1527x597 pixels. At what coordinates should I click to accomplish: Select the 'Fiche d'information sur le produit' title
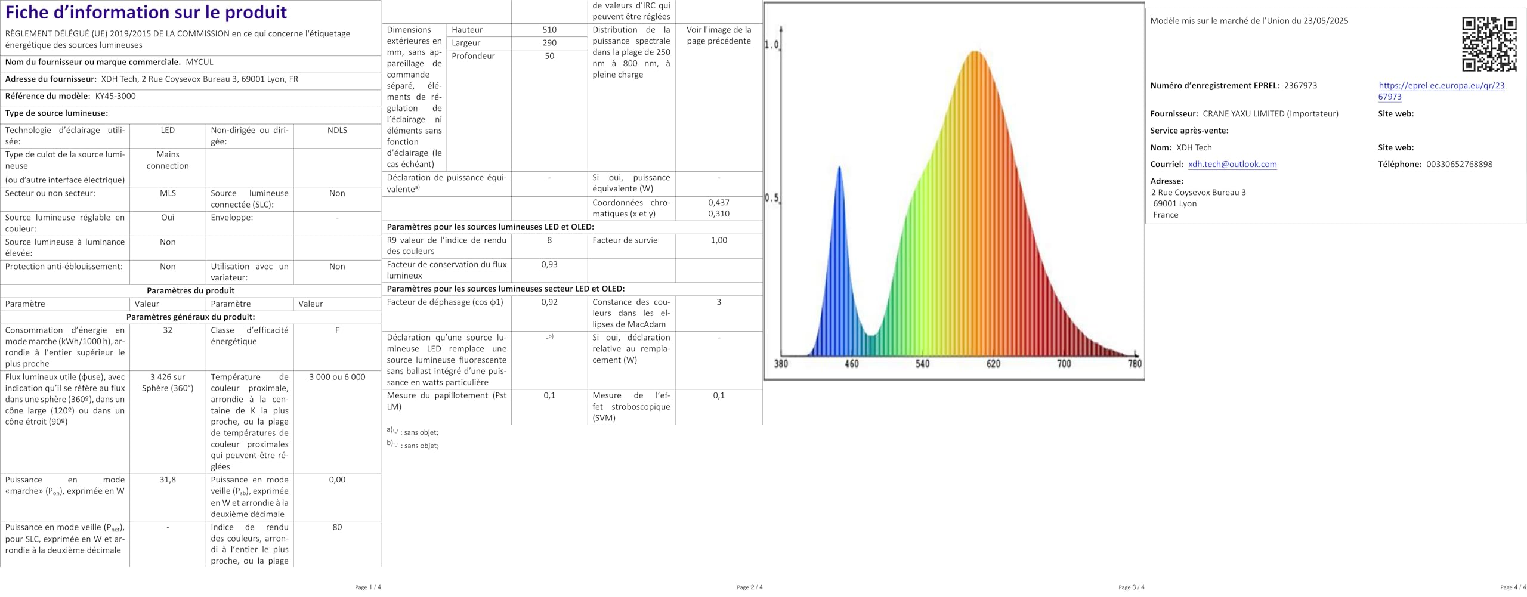click(x=146, y=13)
